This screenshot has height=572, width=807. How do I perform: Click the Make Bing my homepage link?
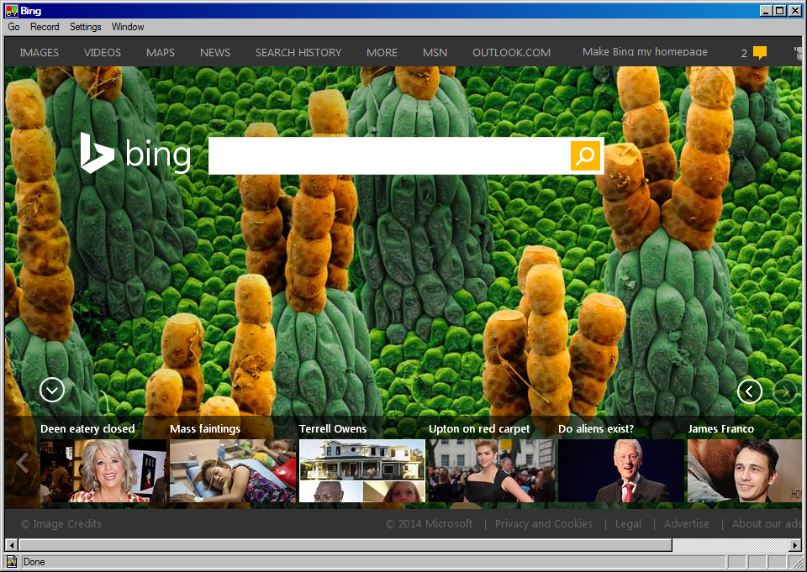click(645, 52)
